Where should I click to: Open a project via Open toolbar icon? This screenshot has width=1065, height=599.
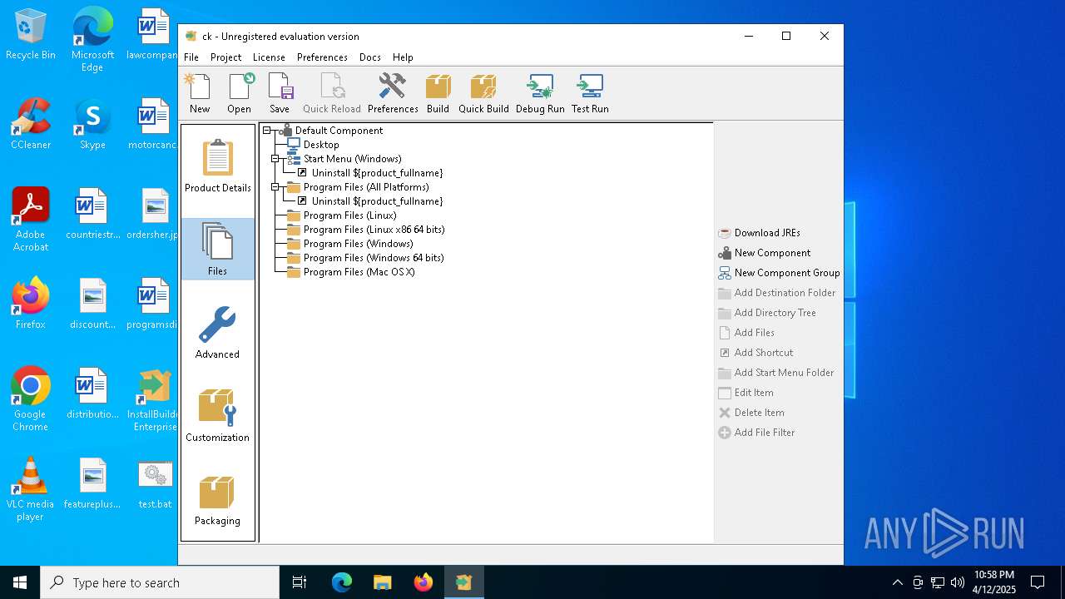(239, 93)
